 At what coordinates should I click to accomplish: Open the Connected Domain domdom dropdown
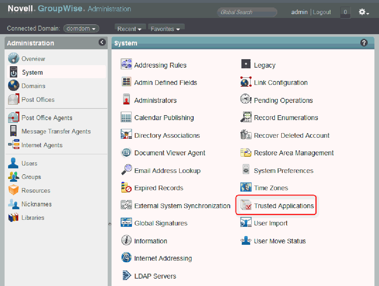pyautogui.click(x=81, y=29)
